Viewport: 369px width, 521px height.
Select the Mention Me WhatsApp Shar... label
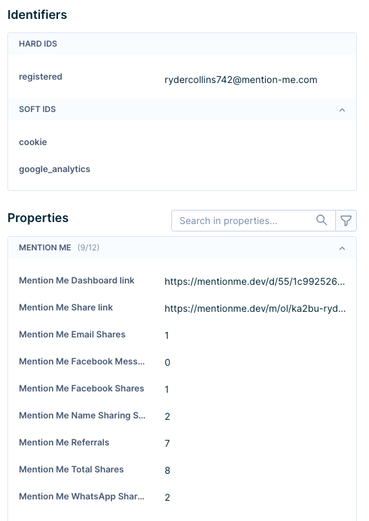tap(82, 496)
